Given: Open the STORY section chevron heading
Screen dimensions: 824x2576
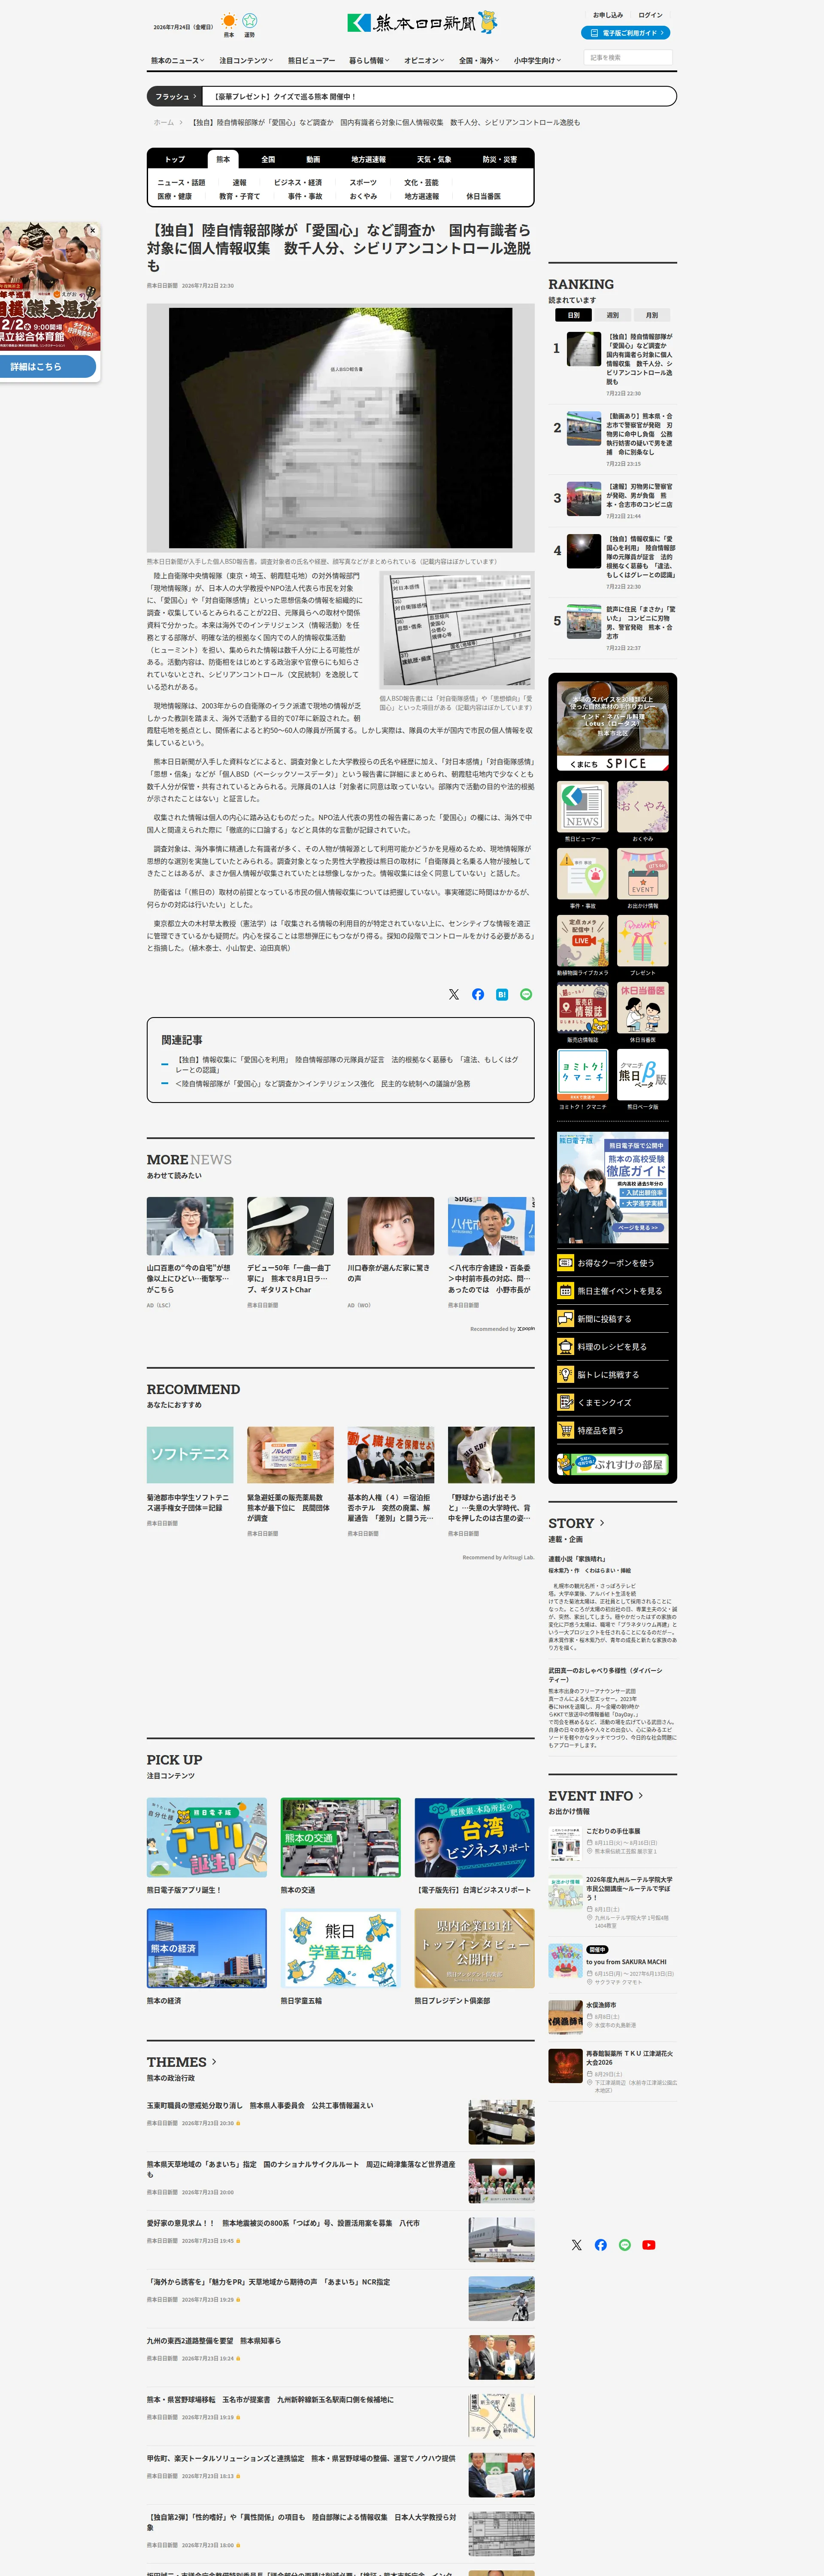Looking at the screenshot, I should tap(576, 1523).
